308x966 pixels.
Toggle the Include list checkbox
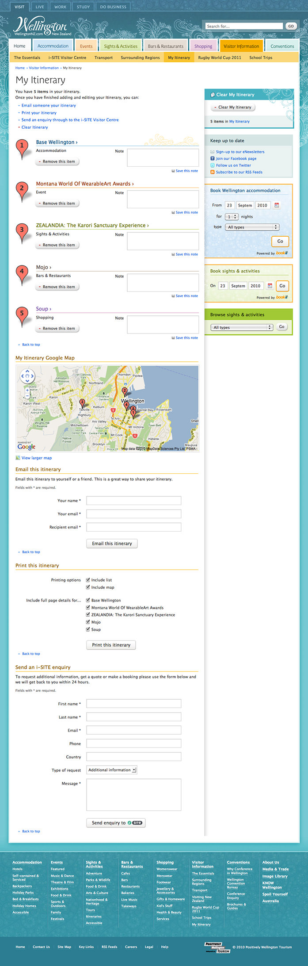(x=88, y=580)
